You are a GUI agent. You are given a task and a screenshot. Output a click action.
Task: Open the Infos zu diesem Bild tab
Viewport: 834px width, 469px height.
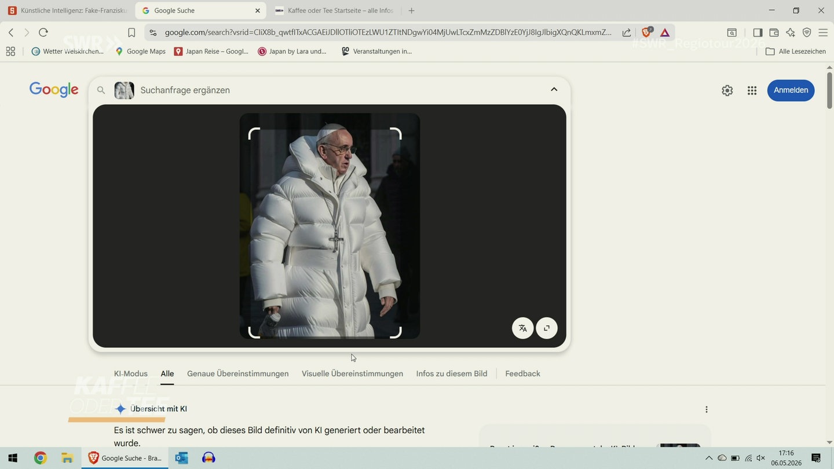pos(452,373)
